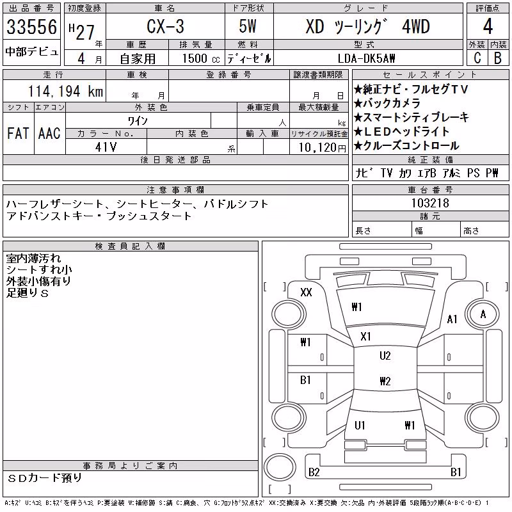Click the color number 41V cell
Screen dimensions: 512x512
click(x=106, y=147)
